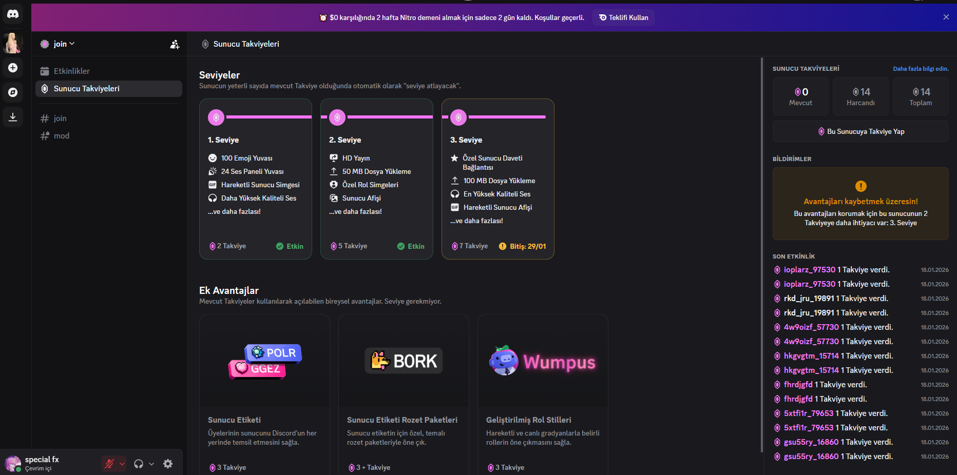Screen dimensions: 957x475
Task: Click the Mevcut boost count tile
Action: tap(801, 96)
